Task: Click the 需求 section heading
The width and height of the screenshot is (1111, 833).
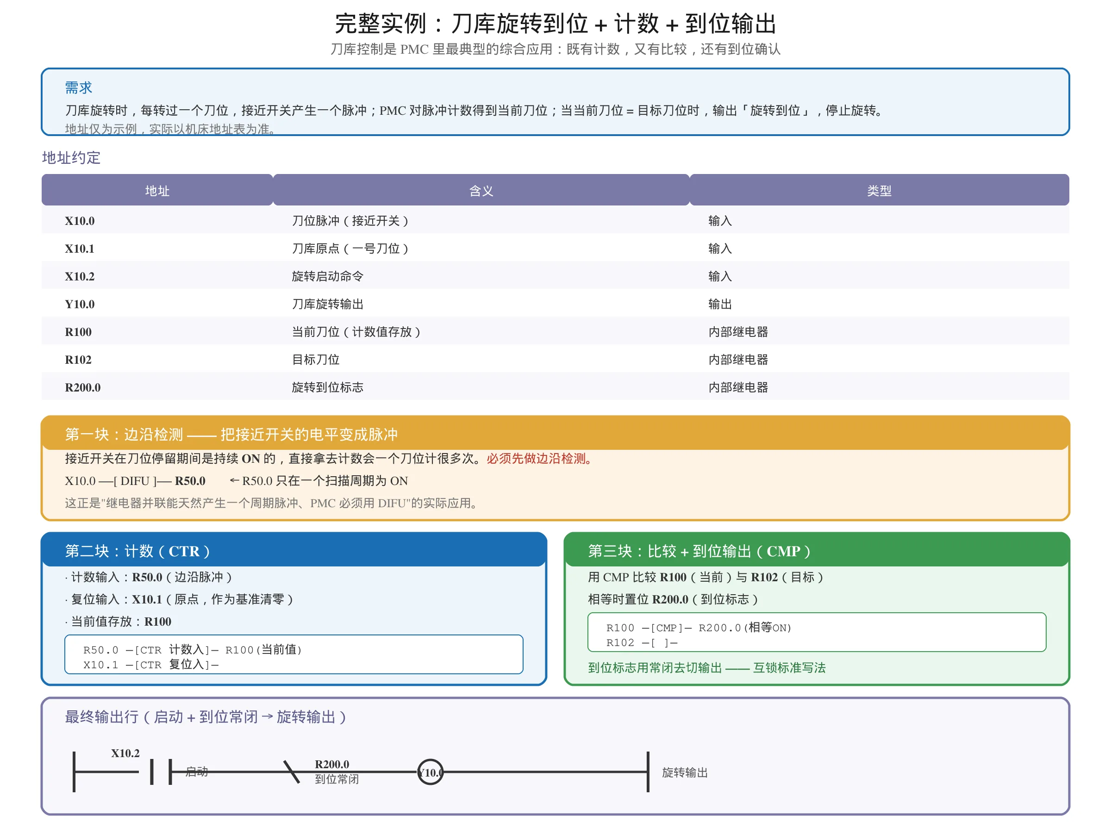Action: click(x=78, y=88)
